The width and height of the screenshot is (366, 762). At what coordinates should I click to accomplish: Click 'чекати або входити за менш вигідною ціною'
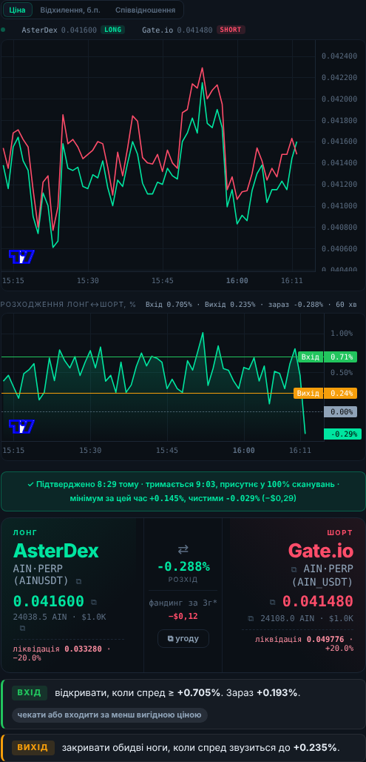click(110, 715)
